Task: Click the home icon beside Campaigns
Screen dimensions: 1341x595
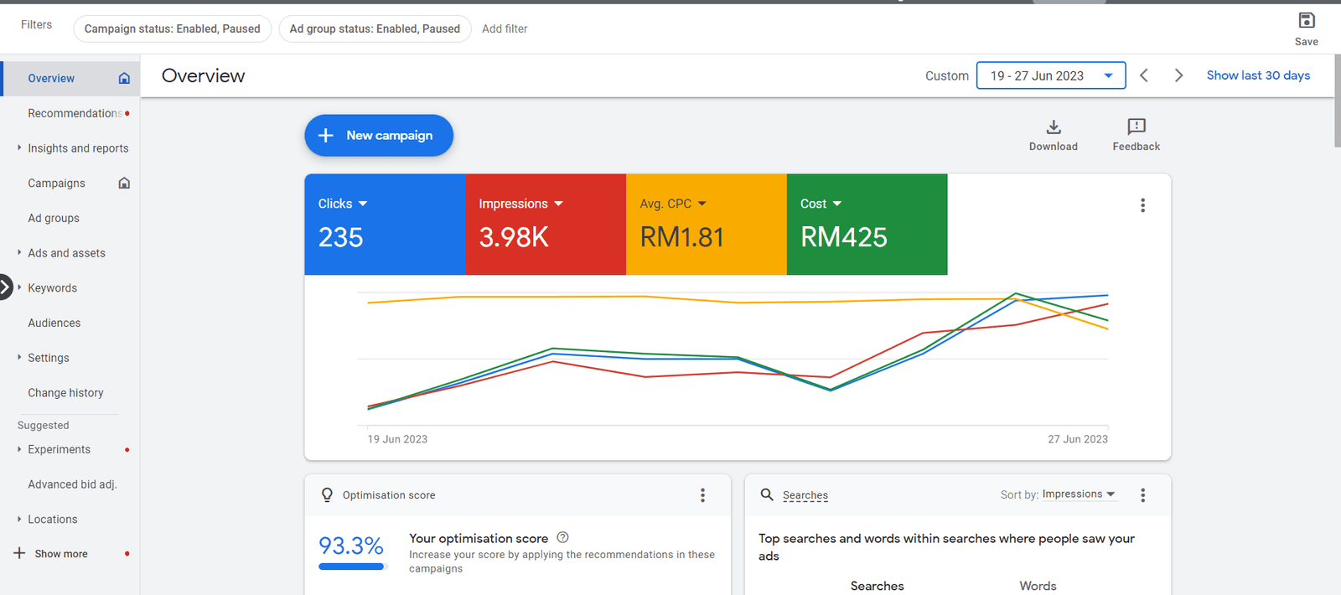Action: pos(124,183)
